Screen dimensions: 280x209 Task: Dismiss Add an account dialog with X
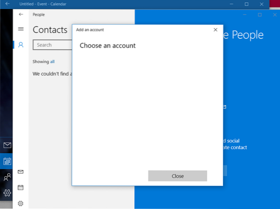coord(215,30)
